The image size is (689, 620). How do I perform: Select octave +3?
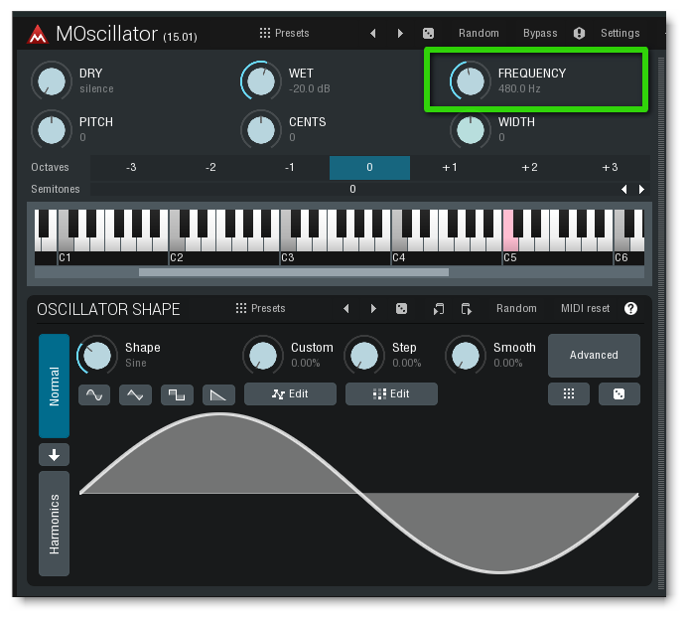pos(610,168)
